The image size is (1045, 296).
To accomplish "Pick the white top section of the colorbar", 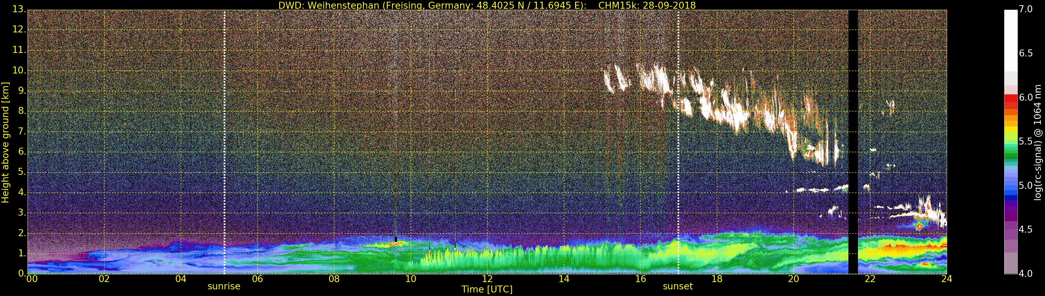I will [1011, 40].
